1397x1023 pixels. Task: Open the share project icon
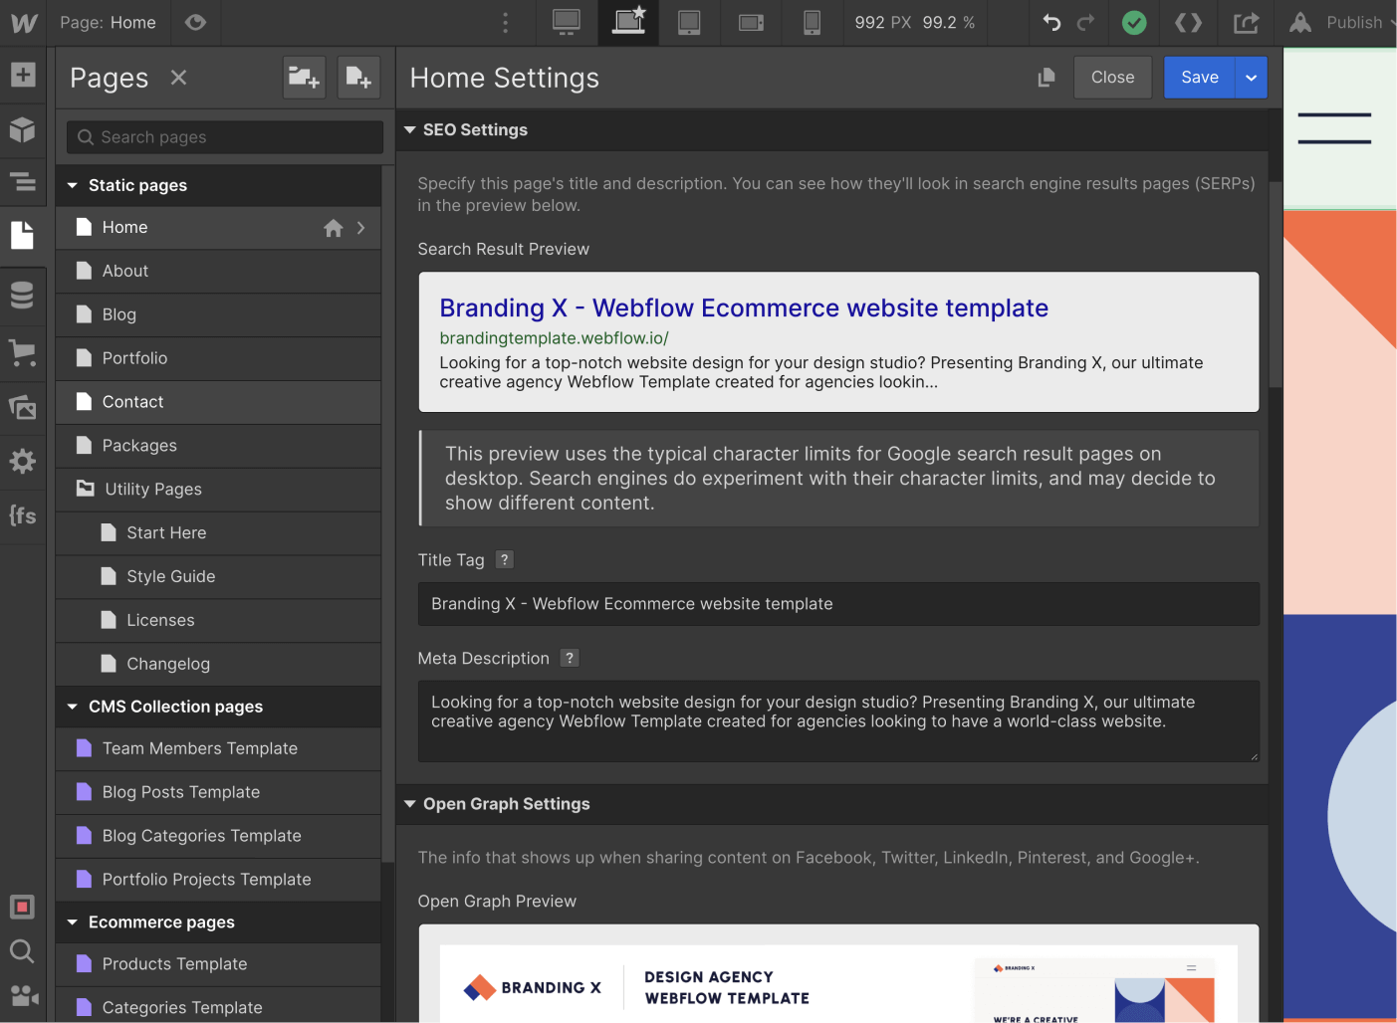pos(1247,22)
